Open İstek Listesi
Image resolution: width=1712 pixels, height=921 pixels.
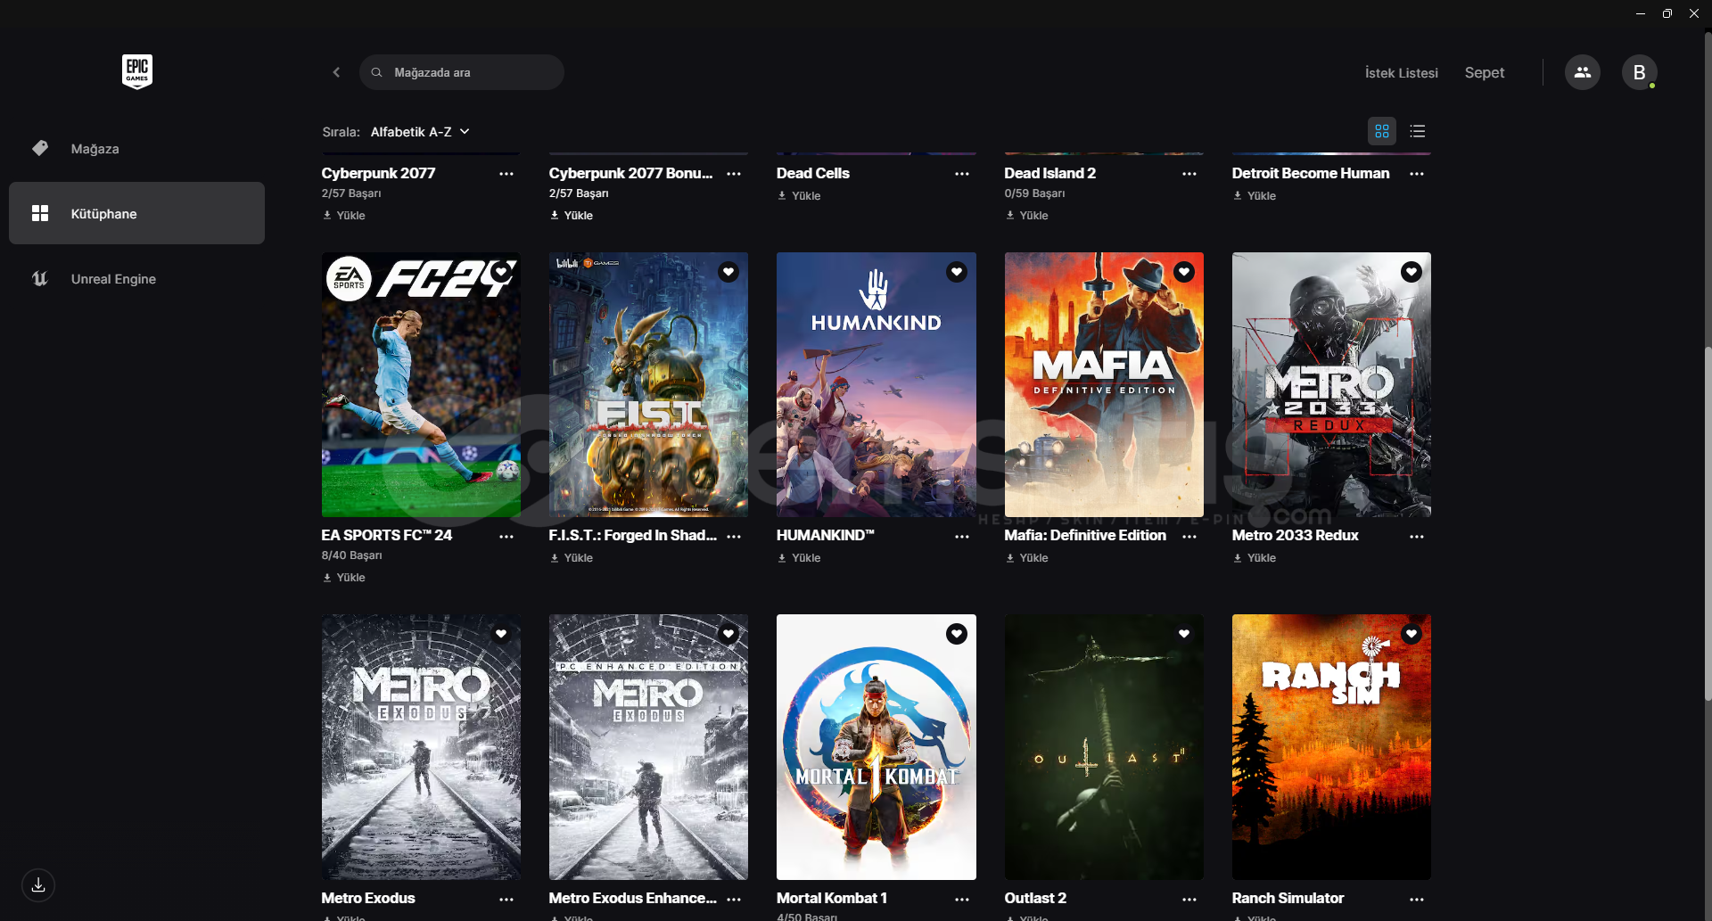coord(1401,73)
